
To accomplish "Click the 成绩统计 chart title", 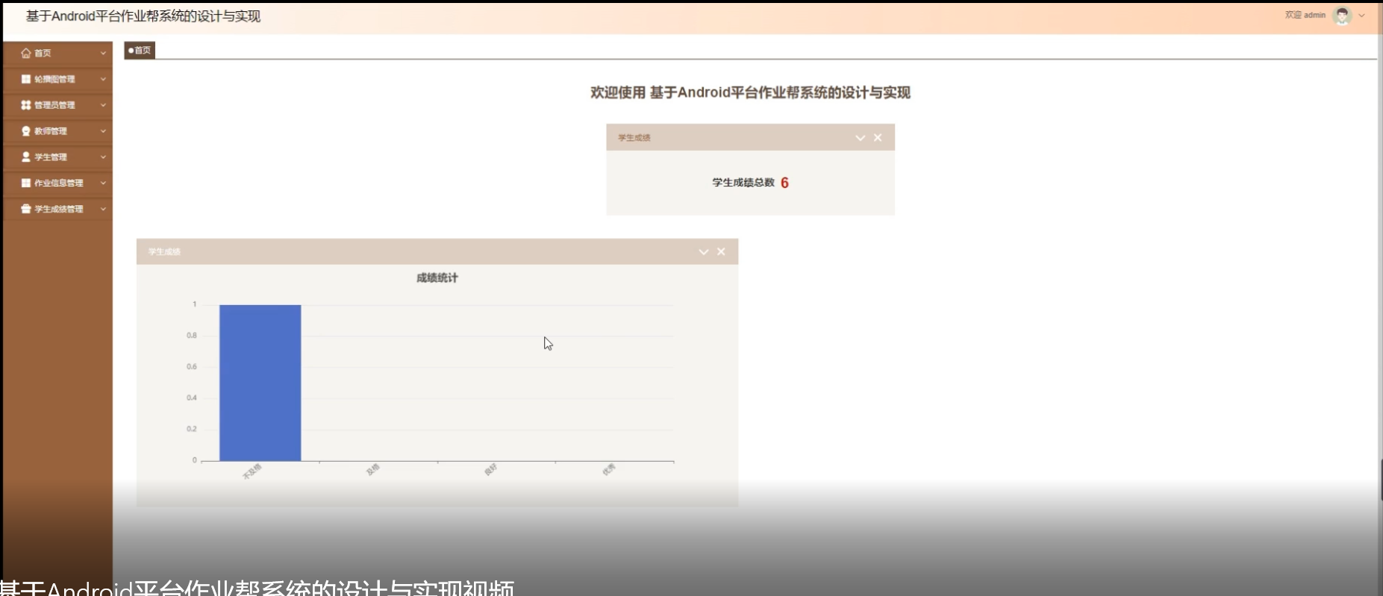I will pos(437,278).
